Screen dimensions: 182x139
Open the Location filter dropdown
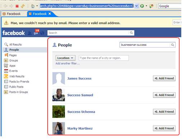pos(65,58)
